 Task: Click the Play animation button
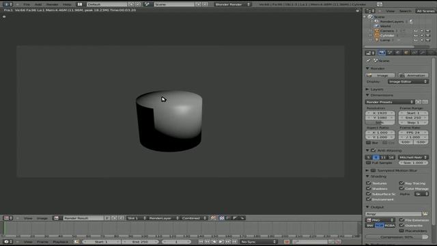coord(221,242)
